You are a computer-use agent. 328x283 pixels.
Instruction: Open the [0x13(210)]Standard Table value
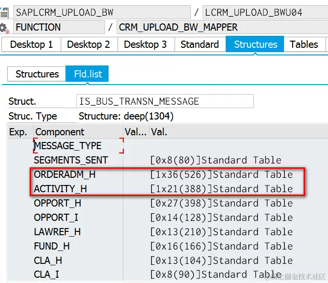point(221,232)
